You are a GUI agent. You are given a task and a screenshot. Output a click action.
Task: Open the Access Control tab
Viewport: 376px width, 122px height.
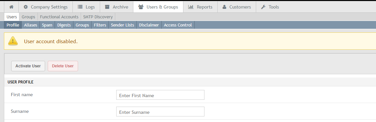178,25
